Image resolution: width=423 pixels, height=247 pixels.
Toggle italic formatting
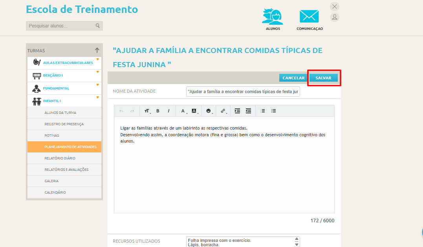click(x=168, y=111)
